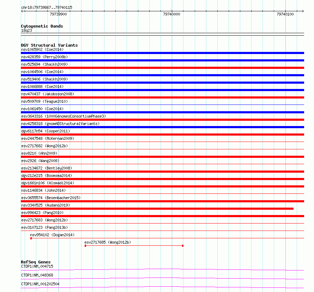Select nsv509709 (Teague2010) label
Screen dimensions: 314x292
(x=44, y=101)
